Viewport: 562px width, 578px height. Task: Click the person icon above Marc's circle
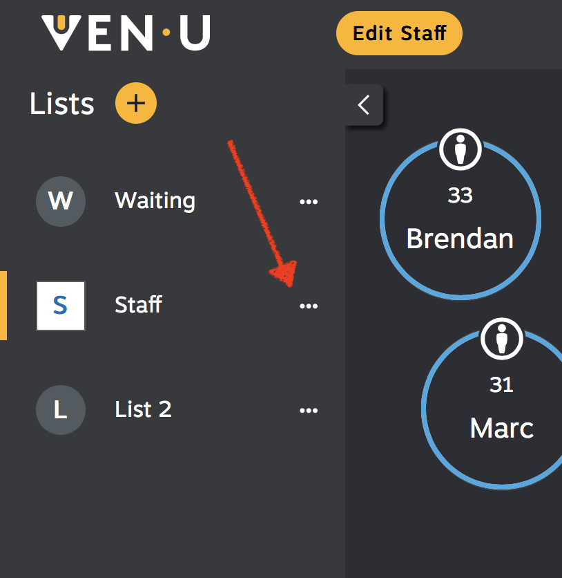pyautogui.click(x=502, y=339)
